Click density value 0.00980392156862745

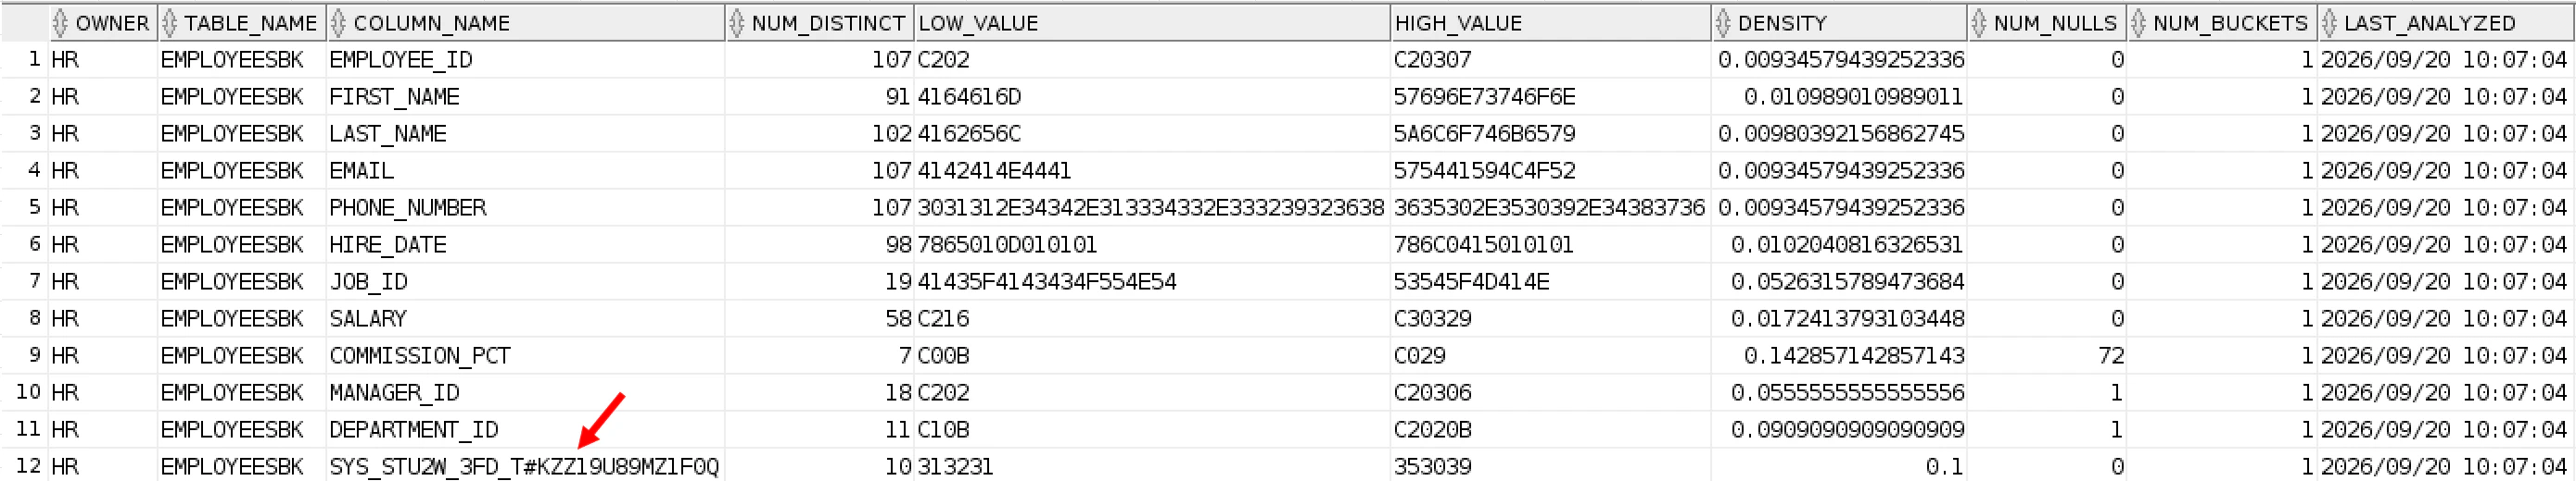[x=1841, y=134]
